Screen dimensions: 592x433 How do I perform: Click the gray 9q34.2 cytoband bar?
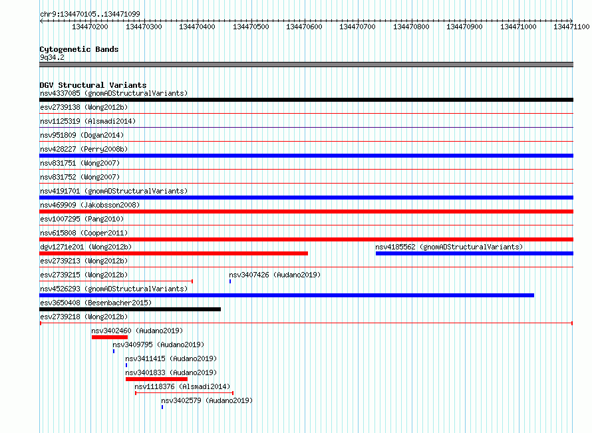[306, 65]
